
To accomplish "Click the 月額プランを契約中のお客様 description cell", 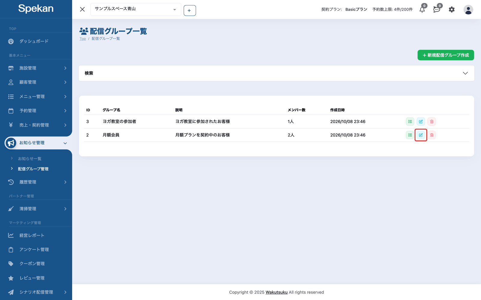I will point(203,135).
